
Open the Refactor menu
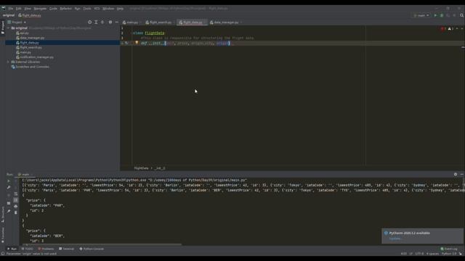(66, 9)
